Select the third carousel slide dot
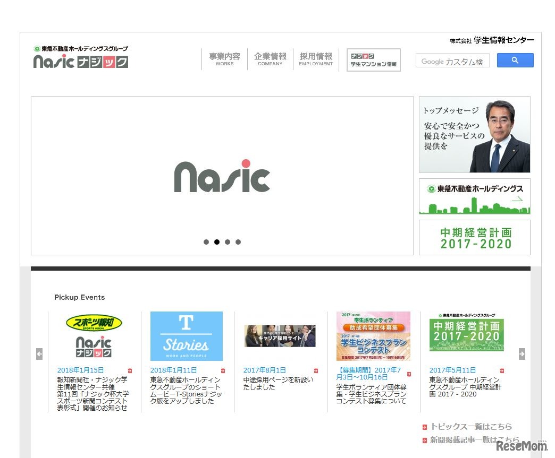 point(228,242)
